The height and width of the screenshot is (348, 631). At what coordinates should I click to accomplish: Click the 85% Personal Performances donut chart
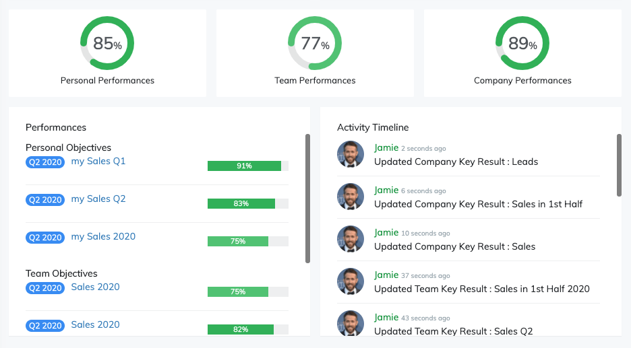107,43
